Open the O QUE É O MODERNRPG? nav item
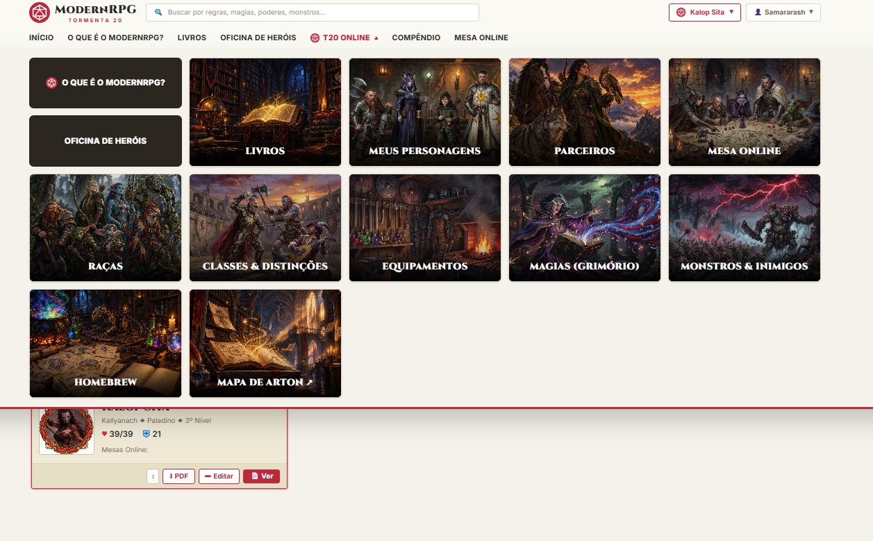Viewport: 873px width, 541px height. click(x=115, y=38)
